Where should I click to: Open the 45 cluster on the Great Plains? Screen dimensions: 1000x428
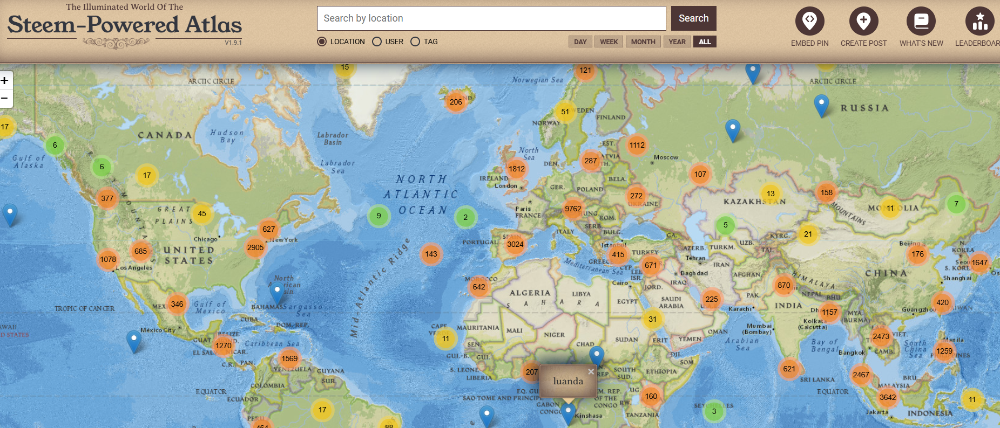202,213
